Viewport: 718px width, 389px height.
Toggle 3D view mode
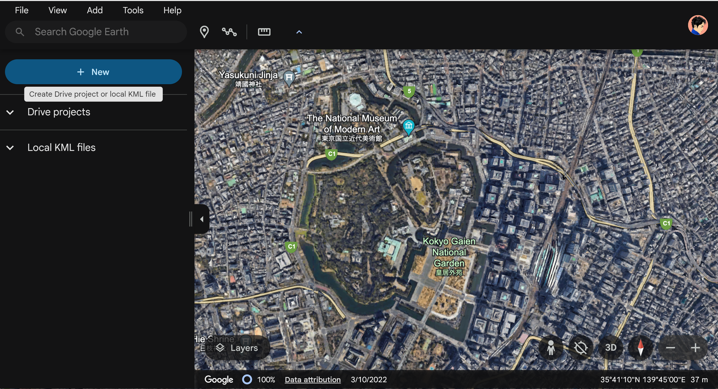(611, 348)
